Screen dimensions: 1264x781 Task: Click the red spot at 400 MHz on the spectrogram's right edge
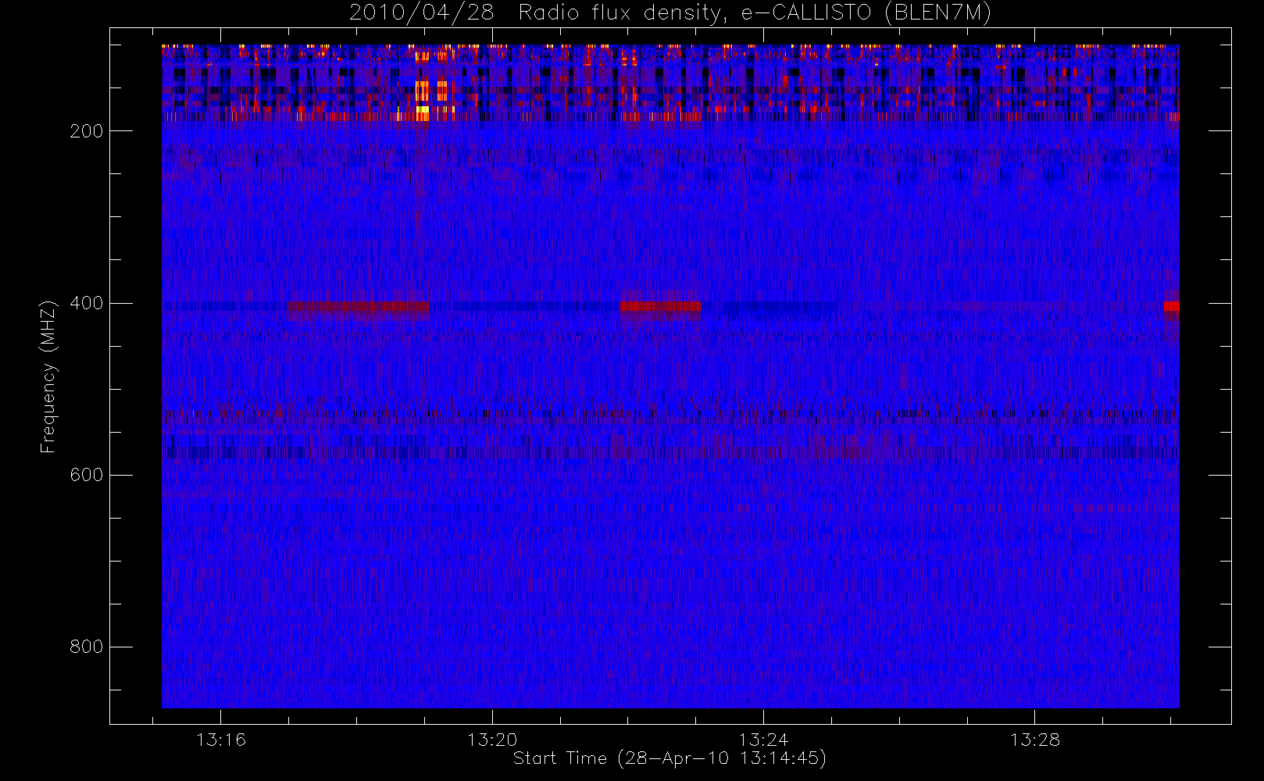tap(1171, 306)
